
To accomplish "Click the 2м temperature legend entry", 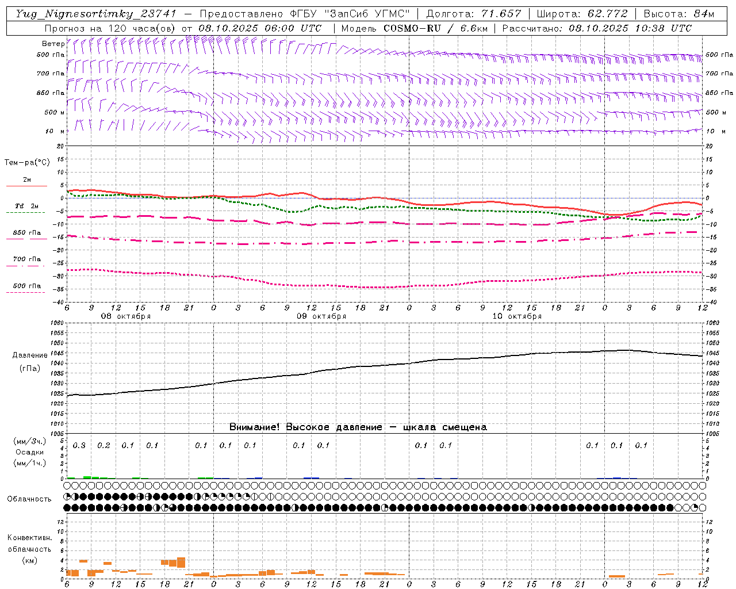I will coord(27,180).
